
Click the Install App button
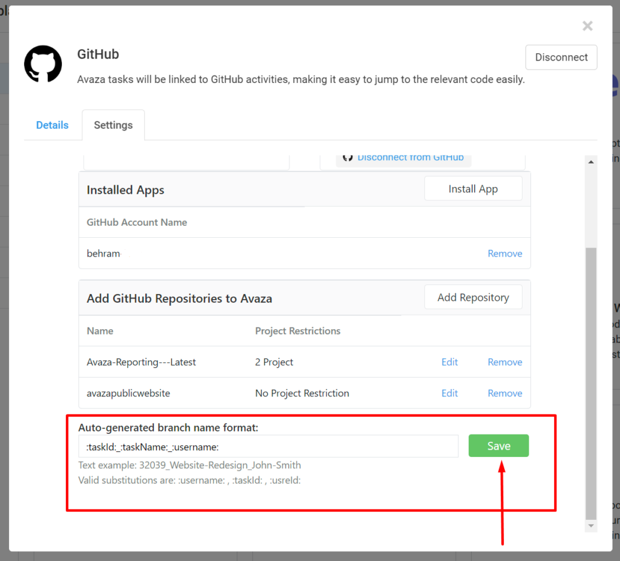[473, 189]
